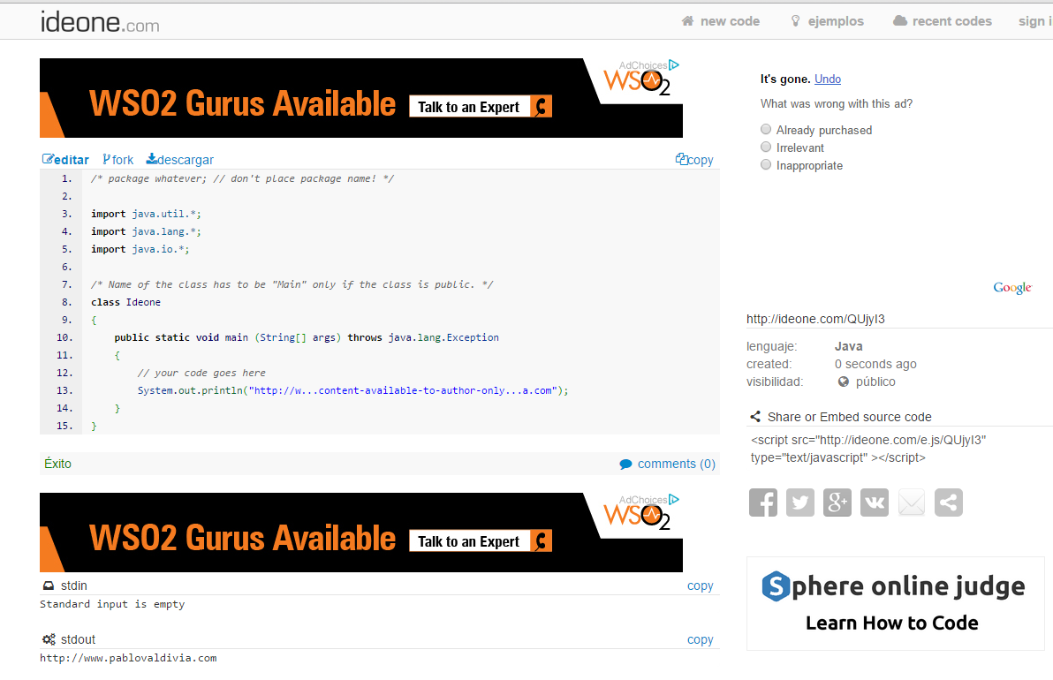This screenshot has height=680, width=1053.
Task: Click Talk to an Expert in top banner
Action: (x=481, y=107)
